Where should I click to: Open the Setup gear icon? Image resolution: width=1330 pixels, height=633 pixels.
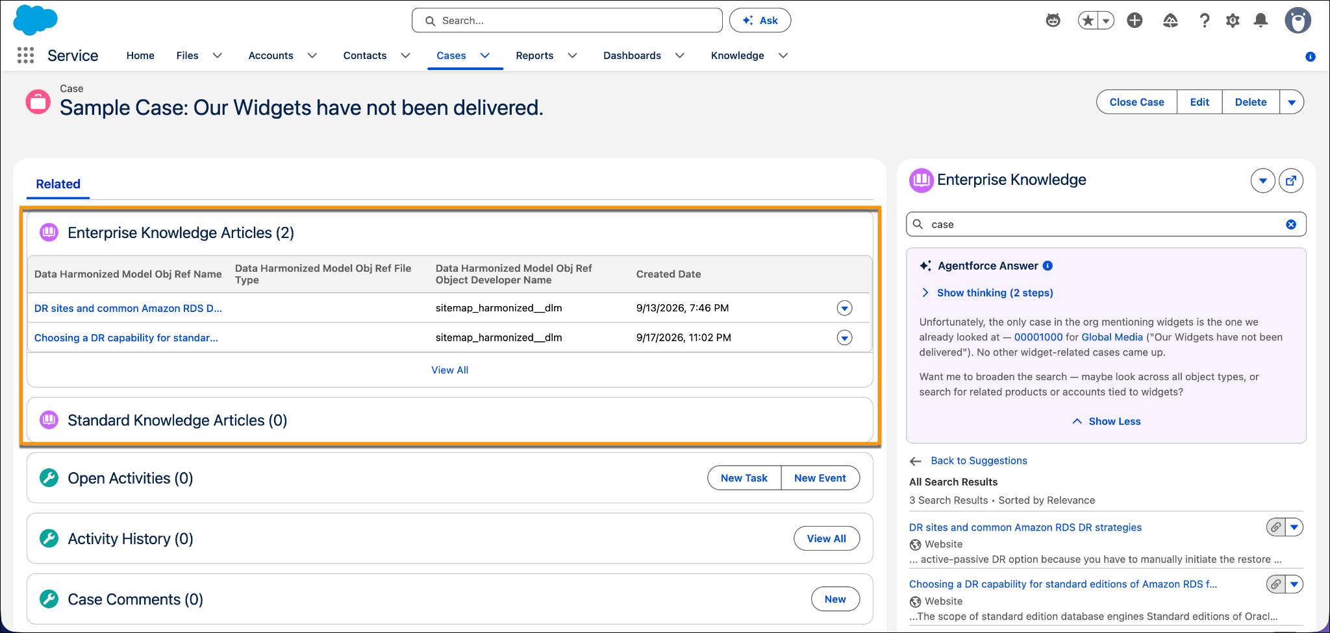pos(1232,21)
